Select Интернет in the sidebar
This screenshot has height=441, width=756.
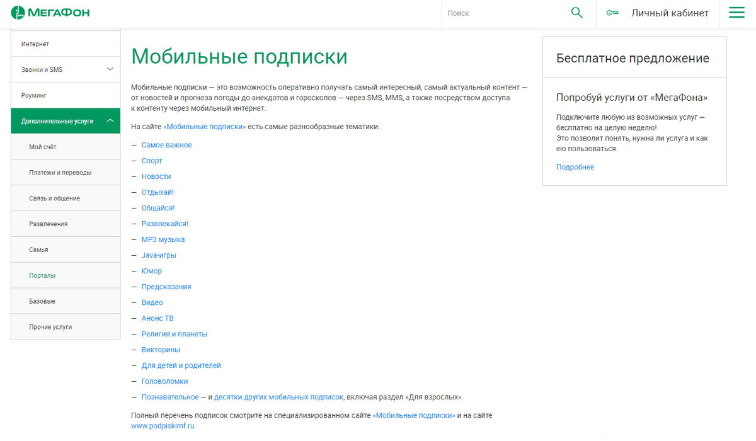coord(66,44)
